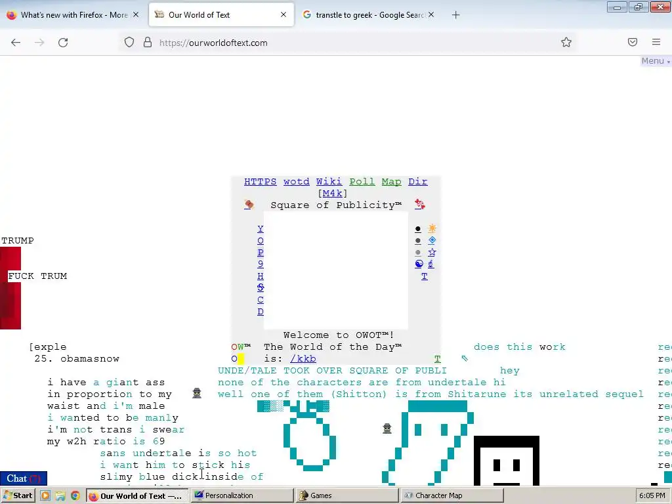Select the Our World of Text tab
The width and height of the screenshot is (672, 504).
coord(221,14)
